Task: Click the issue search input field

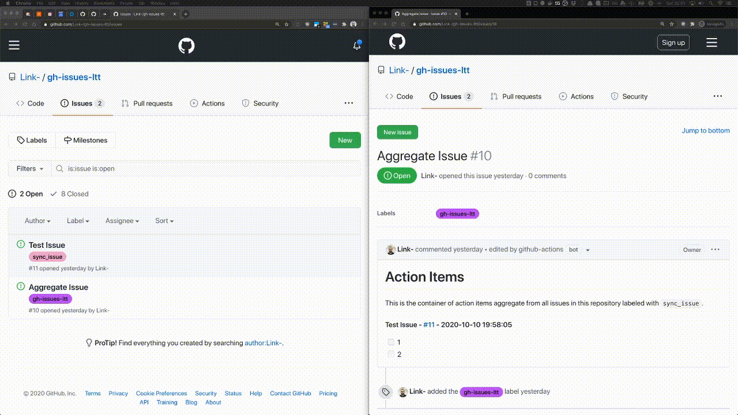Action: tap(206, 168)
